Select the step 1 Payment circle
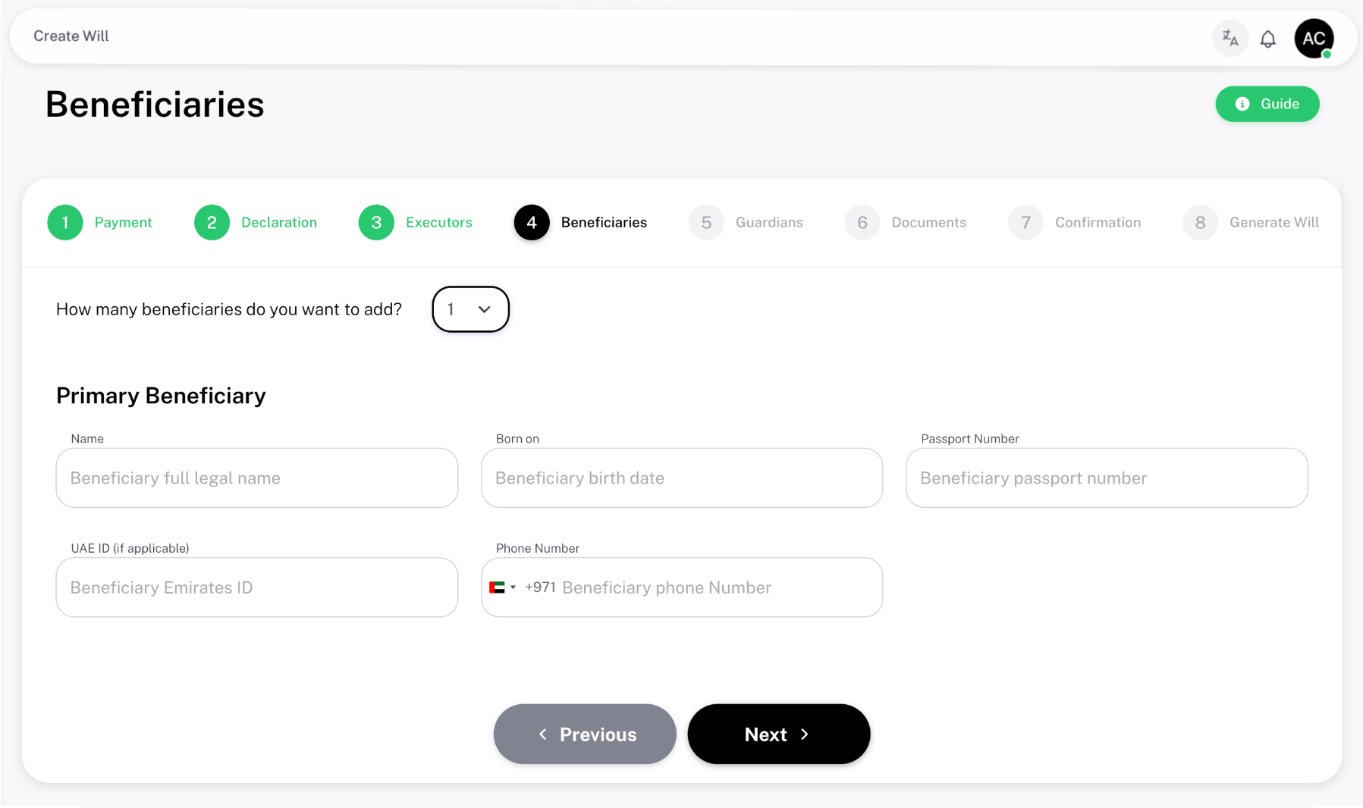 (65, 223)
